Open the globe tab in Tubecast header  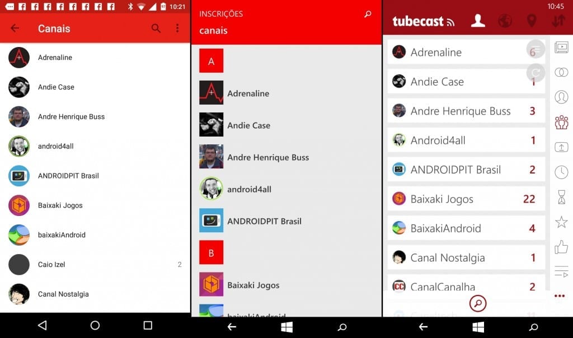coord(505,21)
